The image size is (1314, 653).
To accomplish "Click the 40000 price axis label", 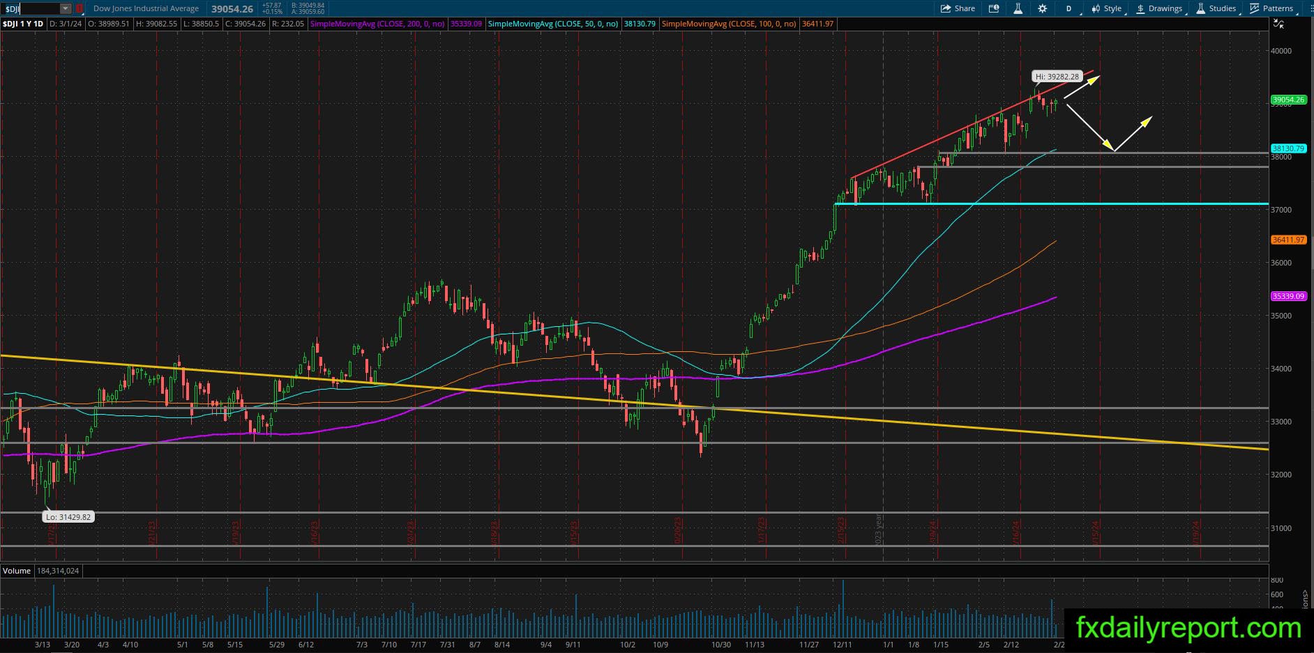I will (1281, 51).
